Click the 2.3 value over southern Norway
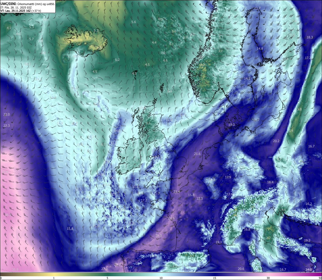The height and width of the screenshot is (280, 322). [202, 65]
